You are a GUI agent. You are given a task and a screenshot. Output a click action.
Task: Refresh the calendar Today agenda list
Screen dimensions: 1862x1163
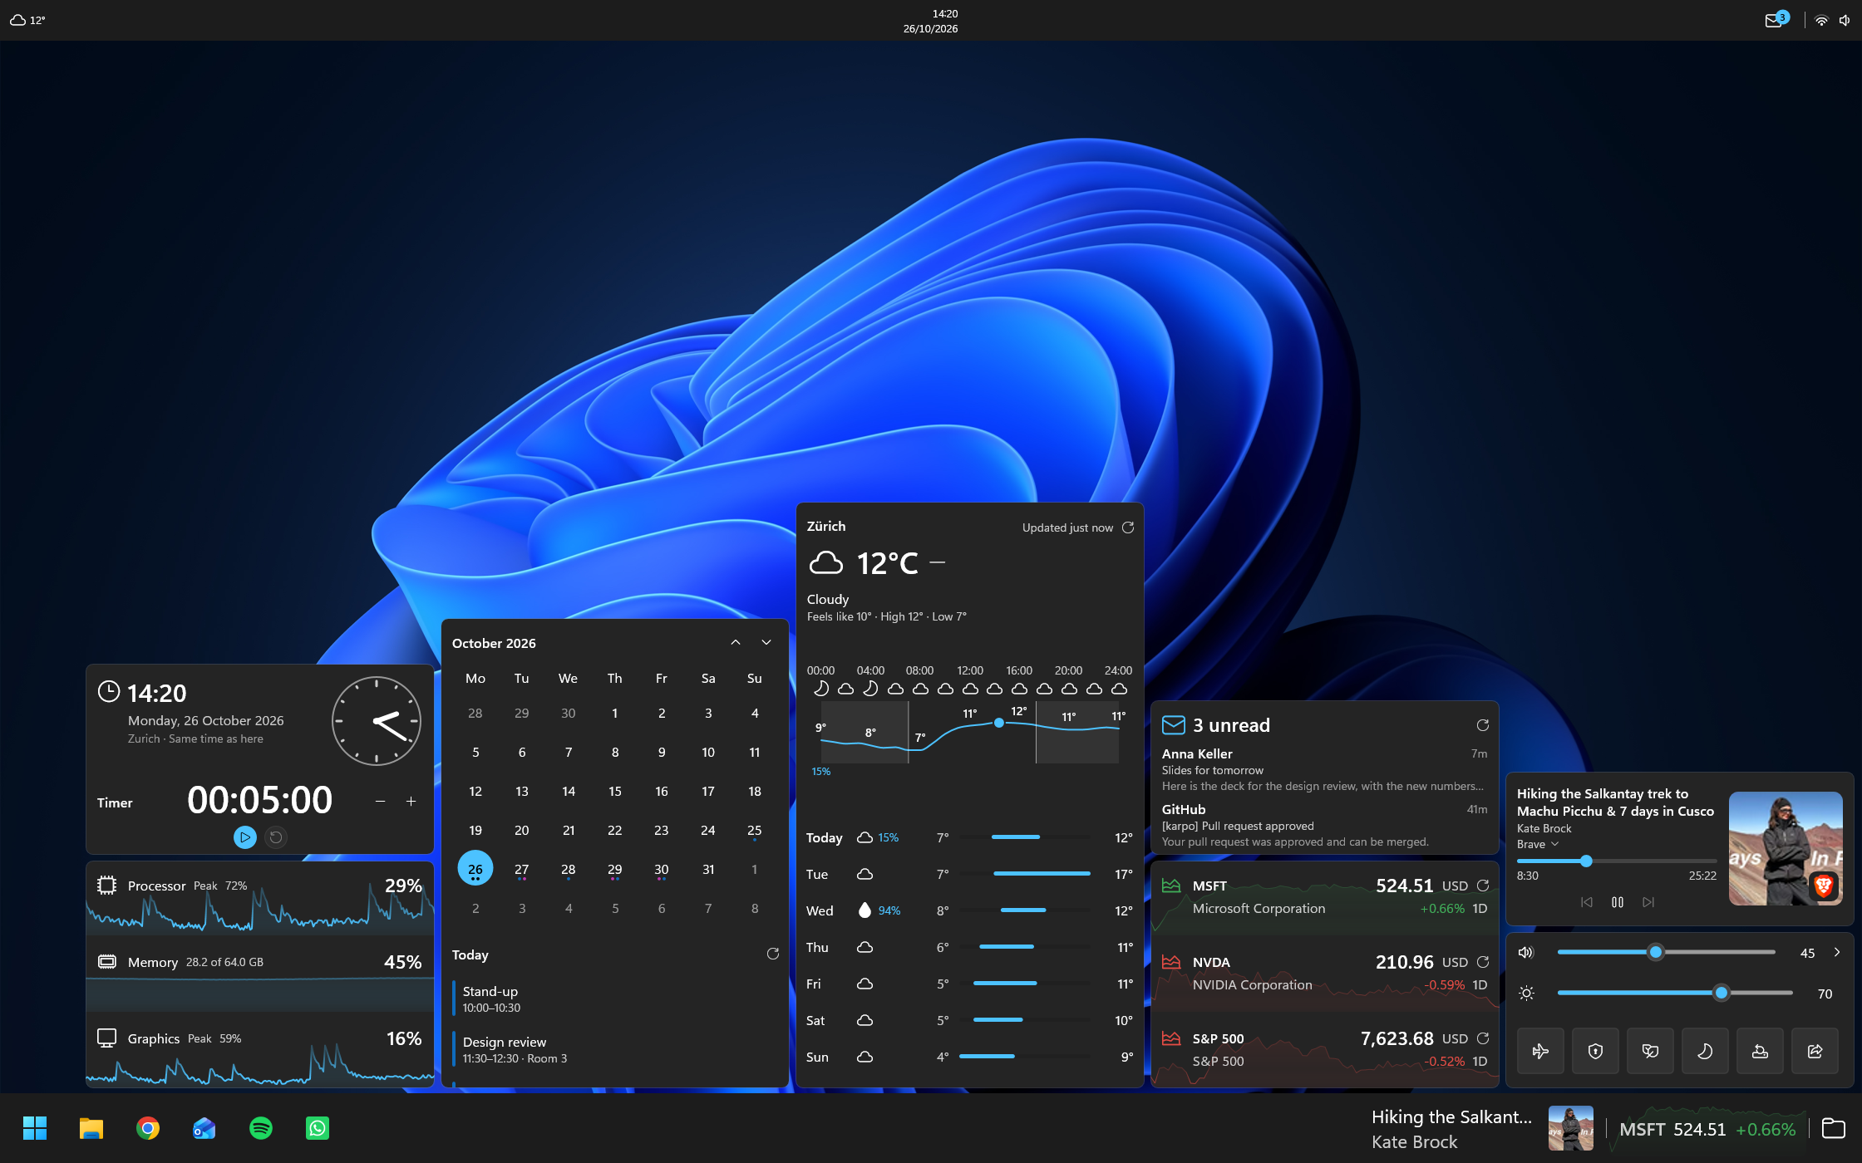coord(772,954)
